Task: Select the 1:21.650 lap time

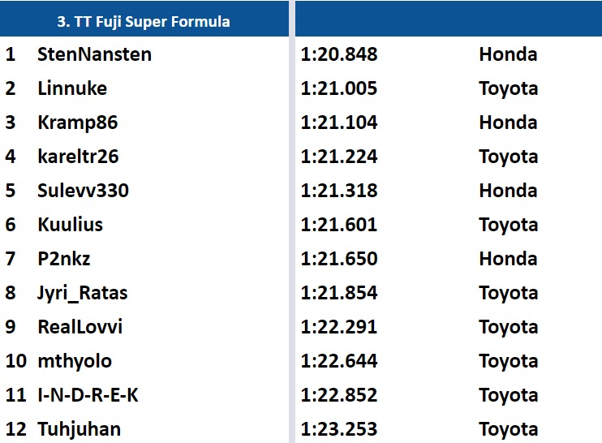Action: 339,259
